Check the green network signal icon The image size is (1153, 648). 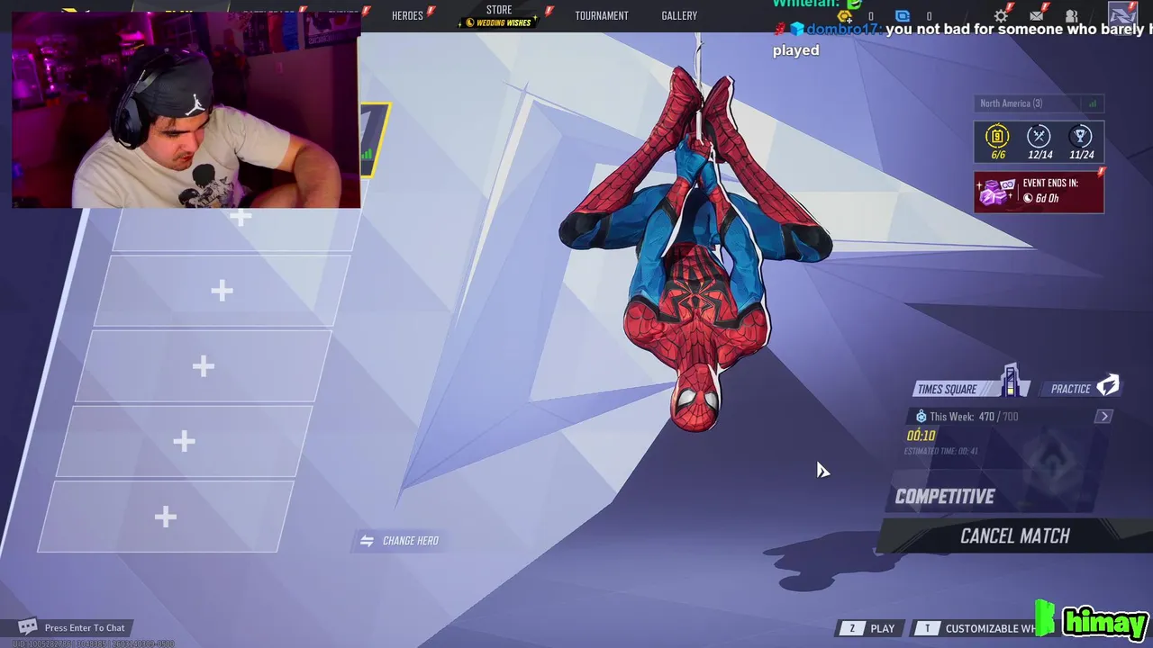coord(1093,103)
